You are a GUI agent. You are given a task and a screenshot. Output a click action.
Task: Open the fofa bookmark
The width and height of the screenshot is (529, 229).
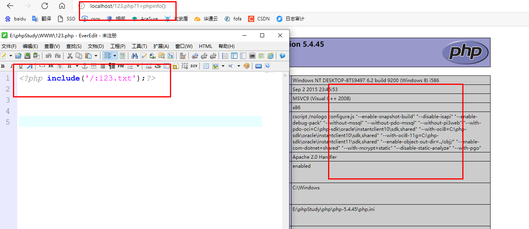[233, 18]
